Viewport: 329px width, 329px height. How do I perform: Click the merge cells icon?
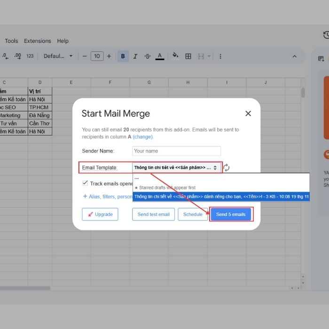pos(201,56)
